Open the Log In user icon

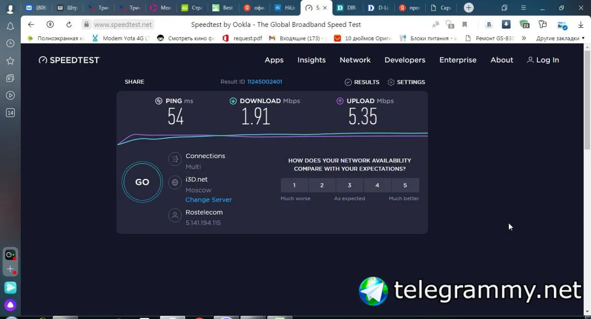(x=530, y=60)
